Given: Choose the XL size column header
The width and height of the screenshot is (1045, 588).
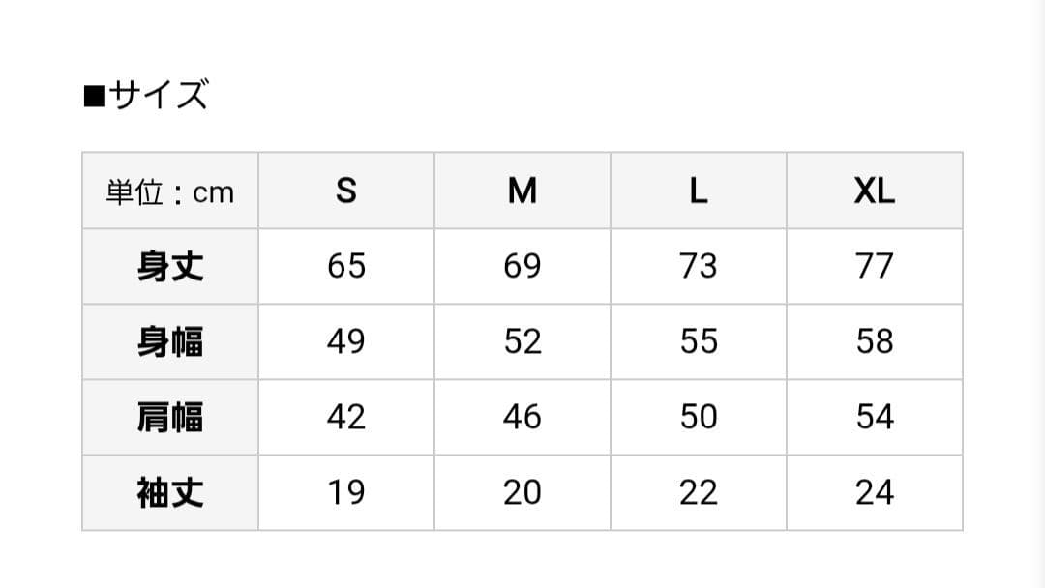Looking at the screenshot, I should click(875, 191).
